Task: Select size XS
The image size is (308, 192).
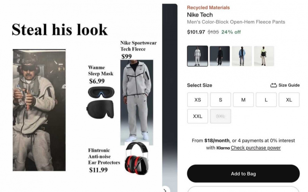Action: pos(198,100)
